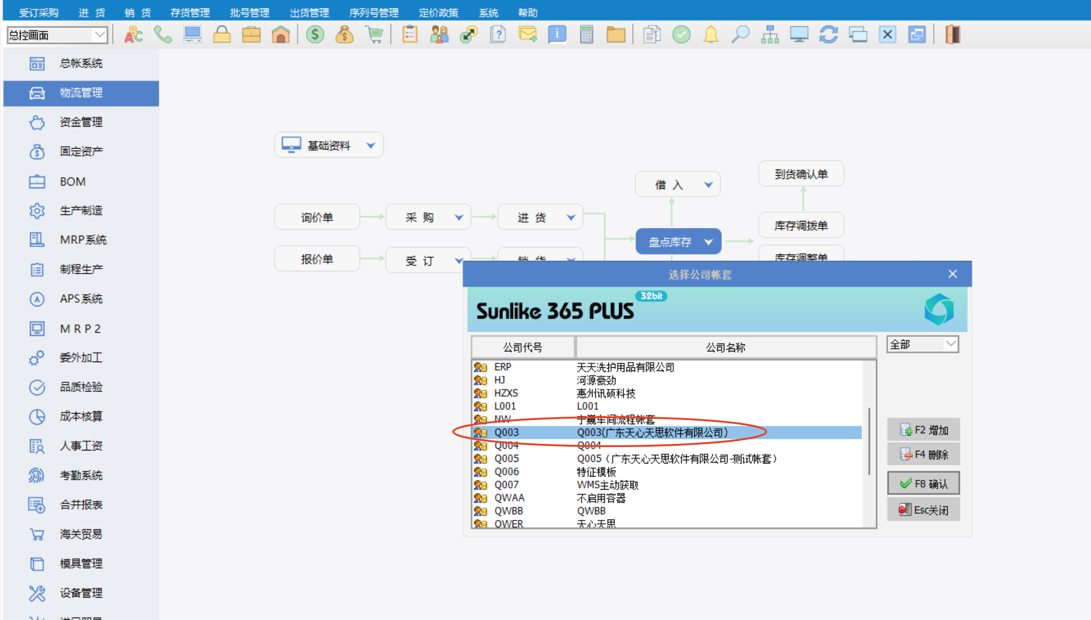Click the Esc关闭 button

[923, 510]
